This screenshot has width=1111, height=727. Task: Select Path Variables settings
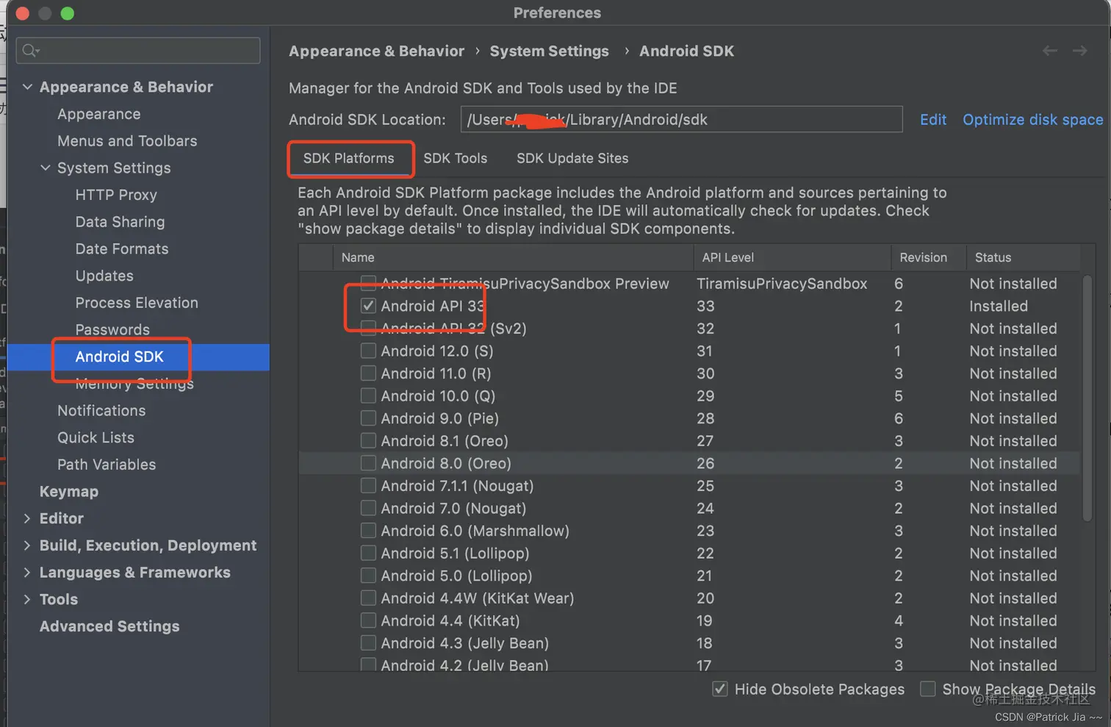107,465
